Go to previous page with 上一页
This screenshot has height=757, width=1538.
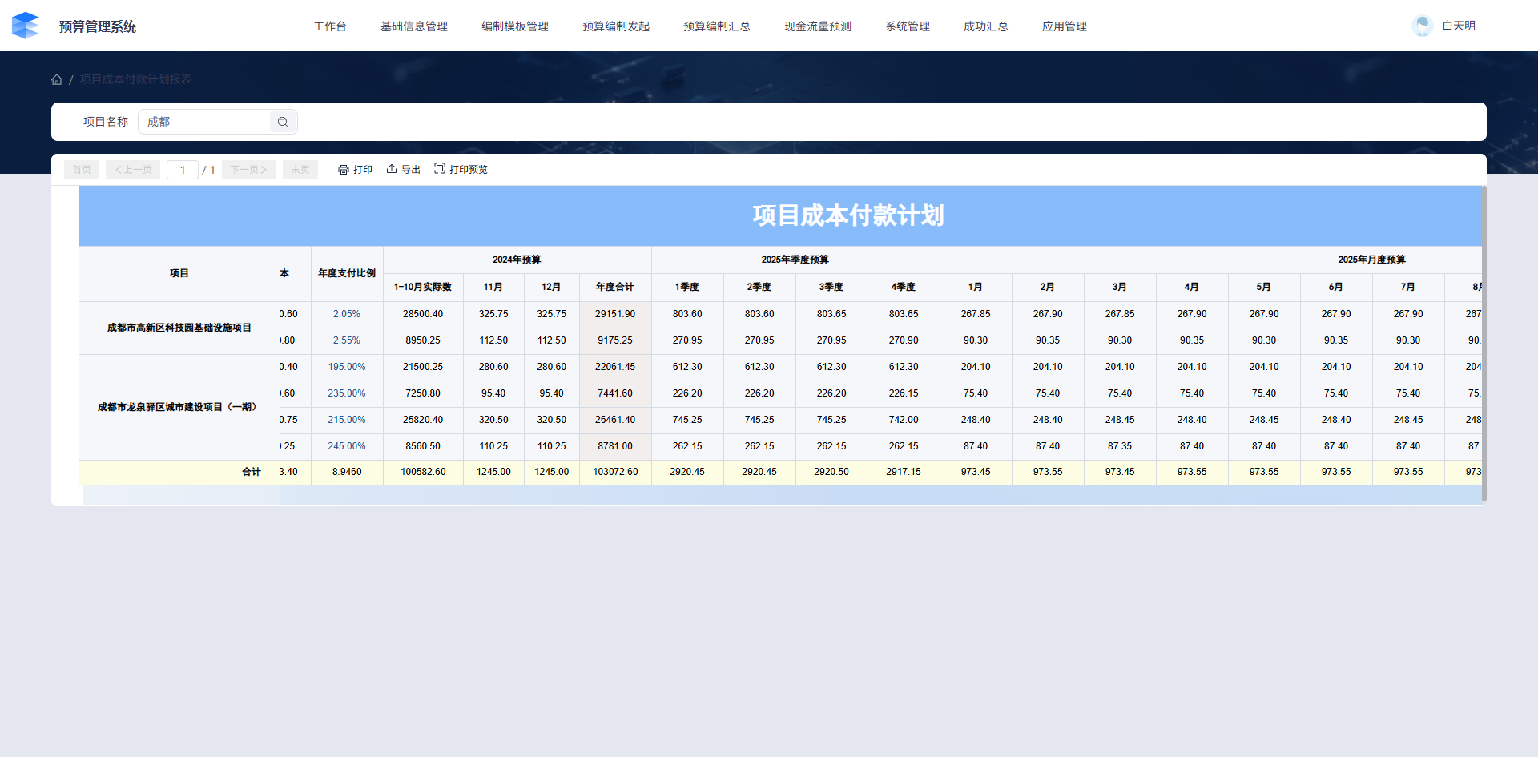[133, 170]
